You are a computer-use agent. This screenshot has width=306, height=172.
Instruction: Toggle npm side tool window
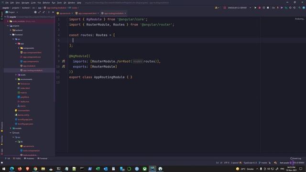click(x=2, y=151)
